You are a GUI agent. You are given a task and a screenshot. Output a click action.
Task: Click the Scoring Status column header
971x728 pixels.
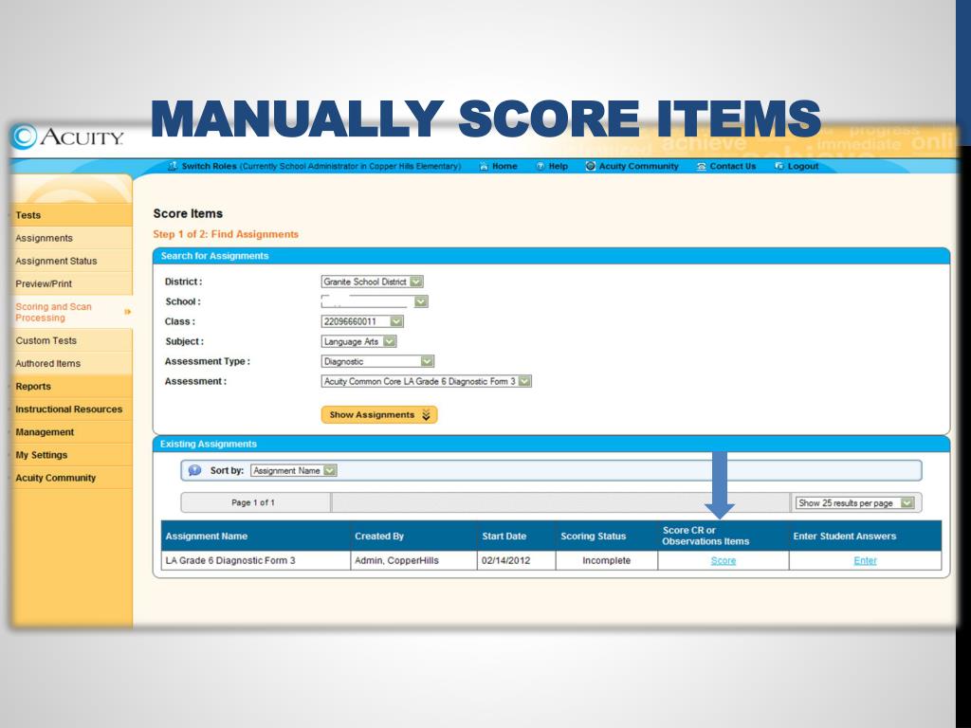pos(607,537)
